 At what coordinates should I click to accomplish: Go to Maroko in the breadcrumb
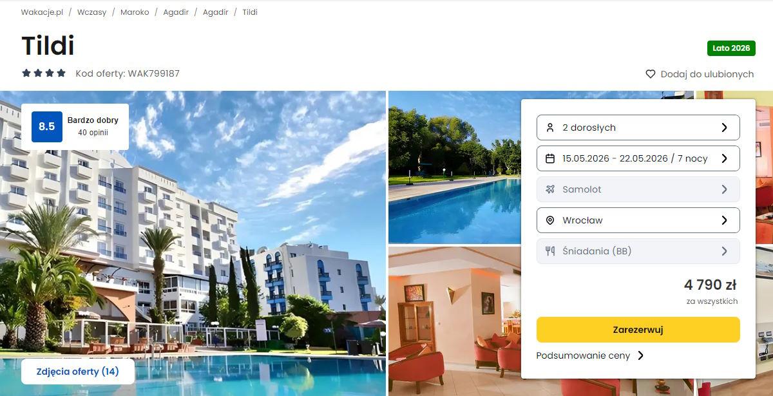[x=135, y=12]
